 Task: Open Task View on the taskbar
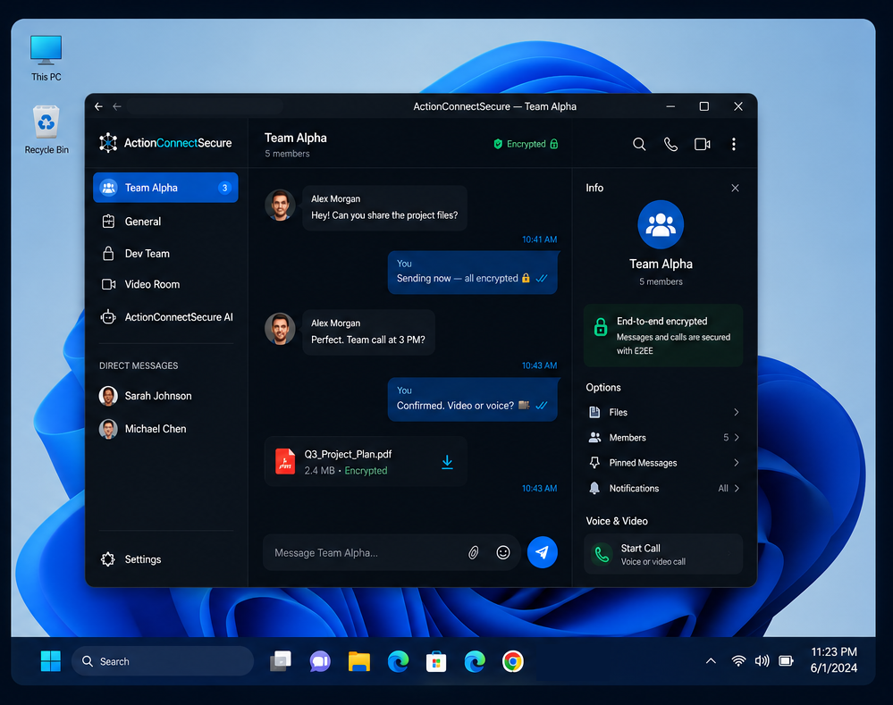pyautogui.click(x=280, y=661)
